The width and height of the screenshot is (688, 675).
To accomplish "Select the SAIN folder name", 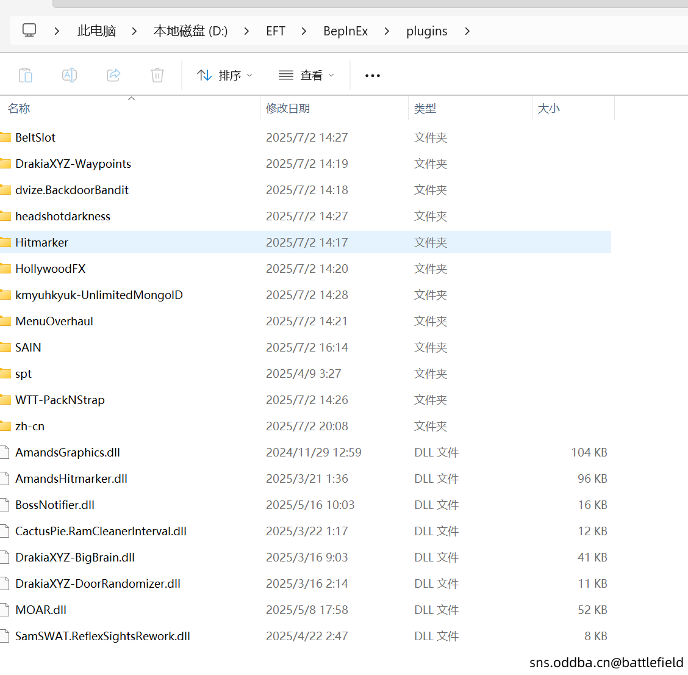I will pos(28,347).
